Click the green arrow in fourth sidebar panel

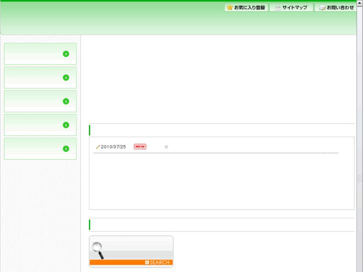(66, 125)
